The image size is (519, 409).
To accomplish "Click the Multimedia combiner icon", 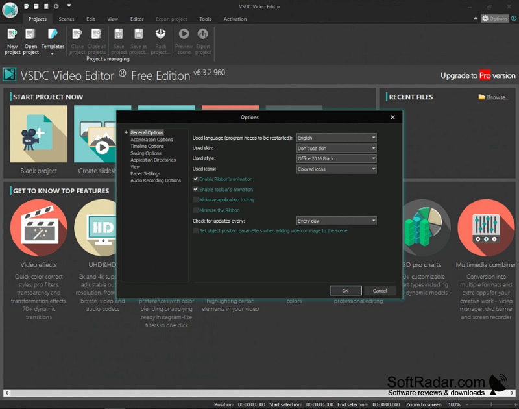I will click(x=486, y=227).
